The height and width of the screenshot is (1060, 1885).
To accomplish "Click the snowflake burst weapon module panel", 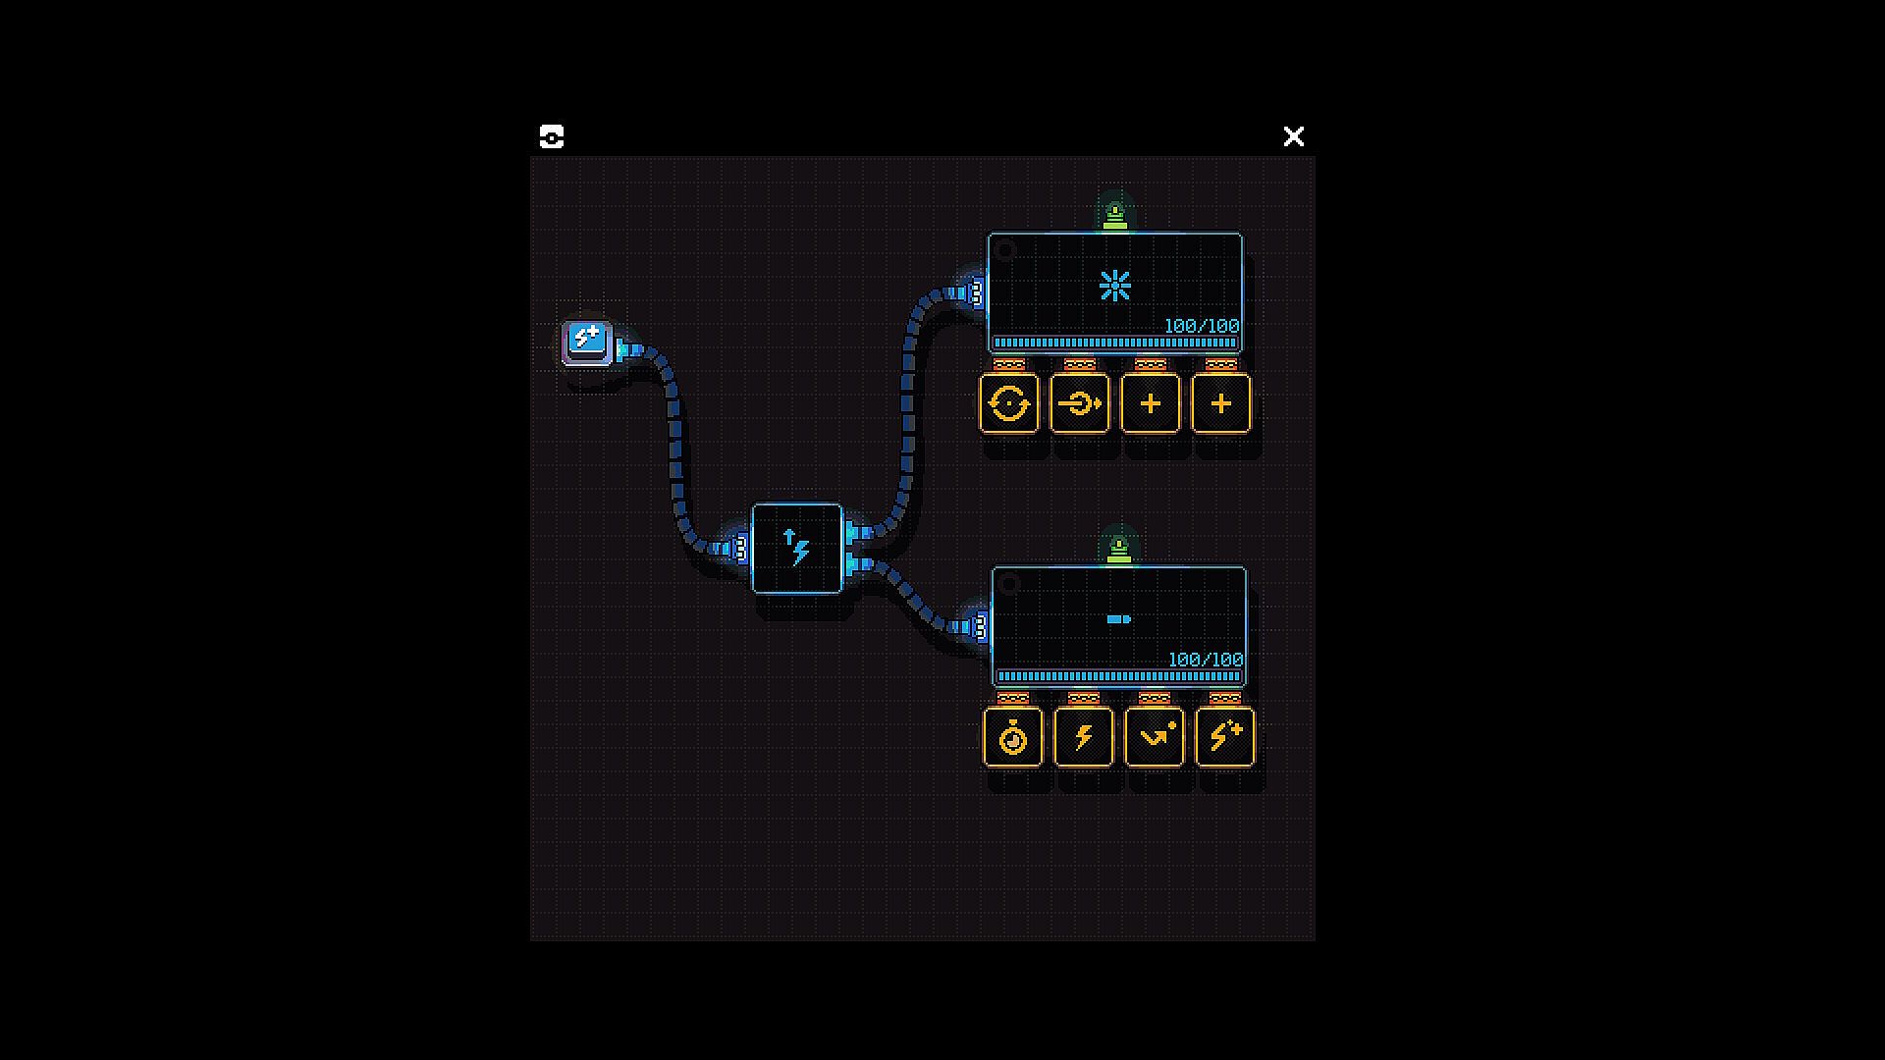I will point(1115,292).
